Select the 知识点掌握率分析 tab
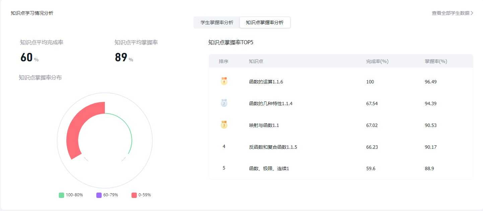The image size is (483, 211). 265,22
